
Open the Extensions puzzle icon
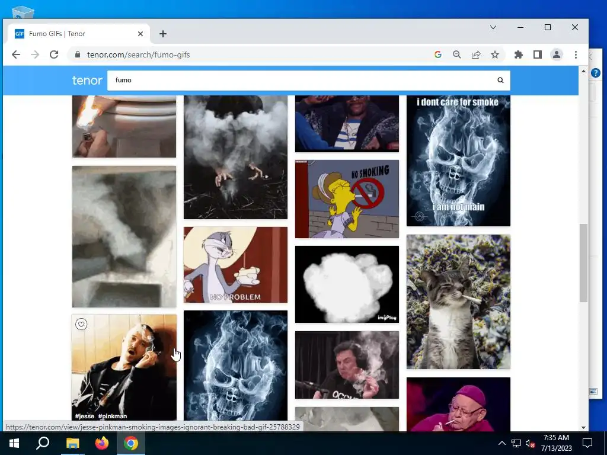pyautogui.click(x=518, y=55)
